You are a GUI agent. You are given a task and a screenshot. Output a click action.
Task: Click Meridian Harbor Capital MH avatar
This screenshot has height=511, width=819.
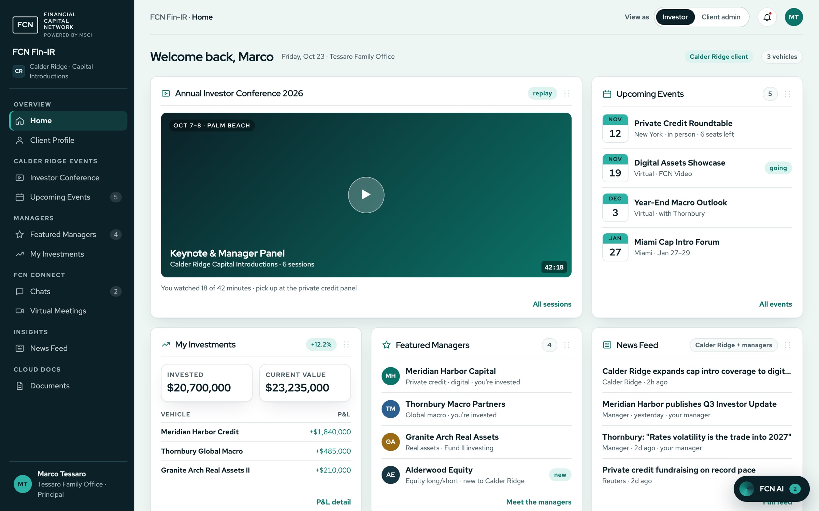pos(390,376)
